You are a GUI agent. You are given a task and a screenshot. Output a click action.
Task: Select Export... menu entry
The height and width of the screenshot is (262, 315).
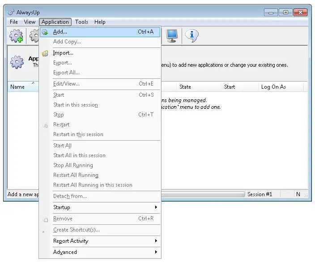click(x=100, y=63)
